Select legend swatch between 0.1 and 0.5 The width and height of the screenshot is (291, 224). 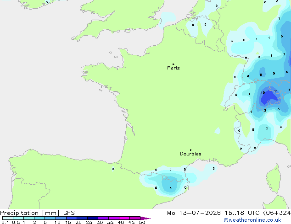click(x=8, y=218)
